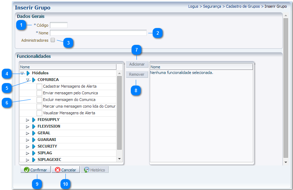This screenshot has width=293, height=190.
Task: Click the blue arrow icon beside GUARANI
Action: click(34, 140)
